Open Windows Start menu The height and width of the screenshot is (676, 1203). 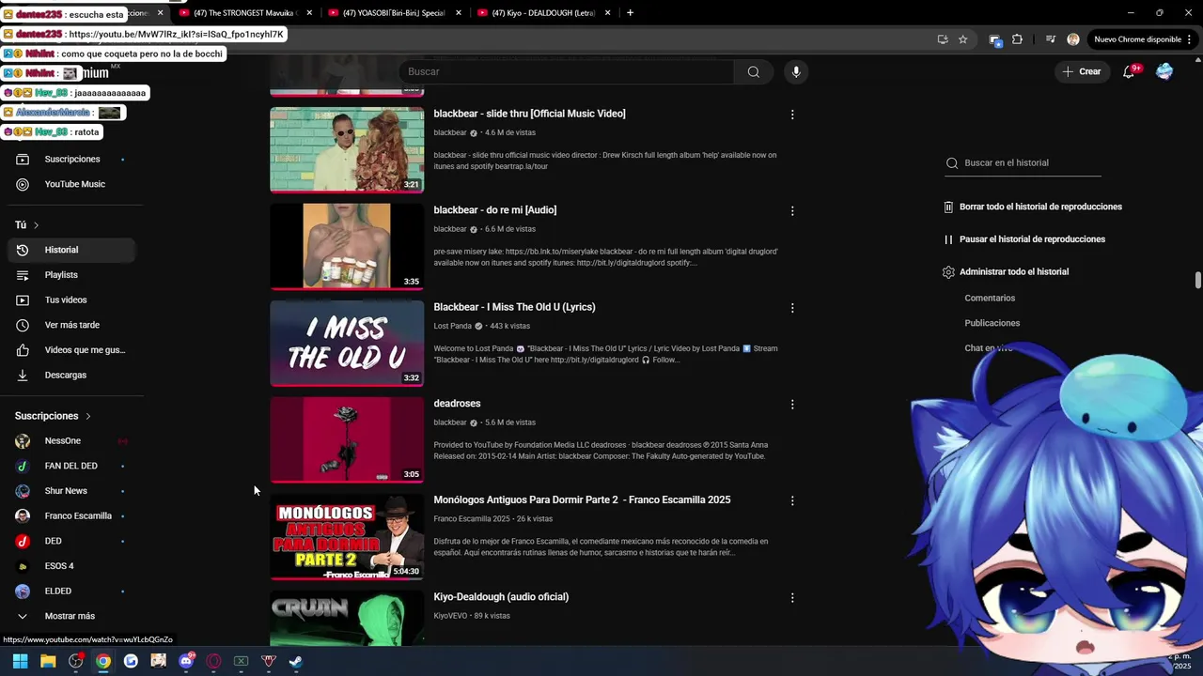click(x=20, y=661)
